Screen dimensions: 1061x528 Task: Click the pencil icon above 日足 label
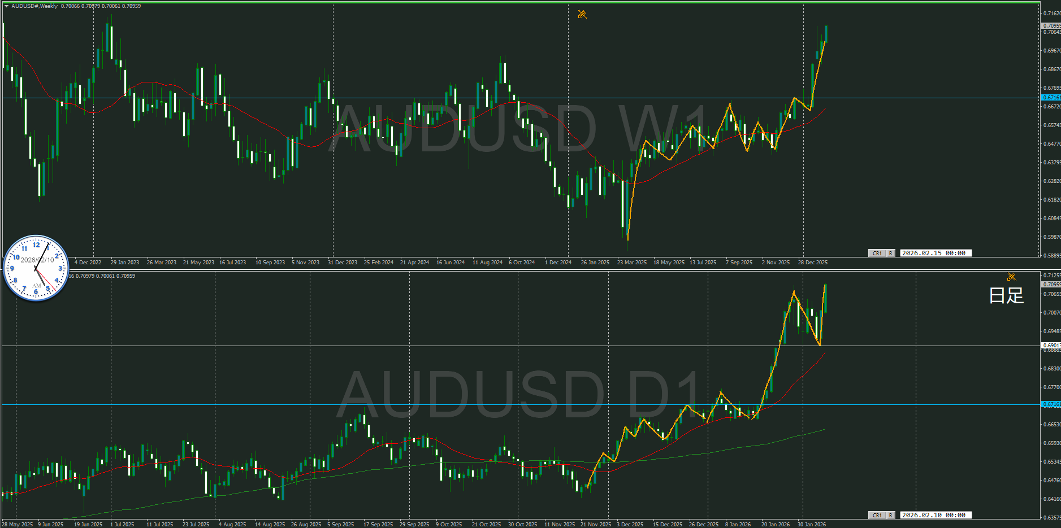[1011, 277]
